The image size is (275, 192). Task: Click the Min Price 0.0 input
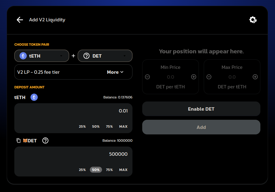point(171,77)
